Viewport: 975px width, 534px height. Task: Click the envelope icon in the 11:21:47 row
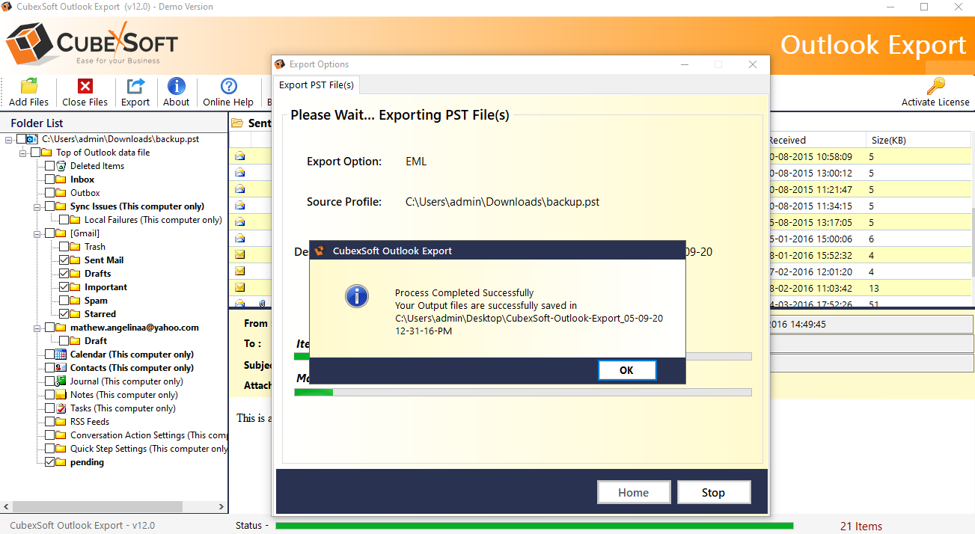point(240,189)
